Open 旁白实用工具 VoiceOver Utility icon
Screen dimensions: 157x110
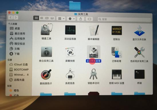pos(46,52)
